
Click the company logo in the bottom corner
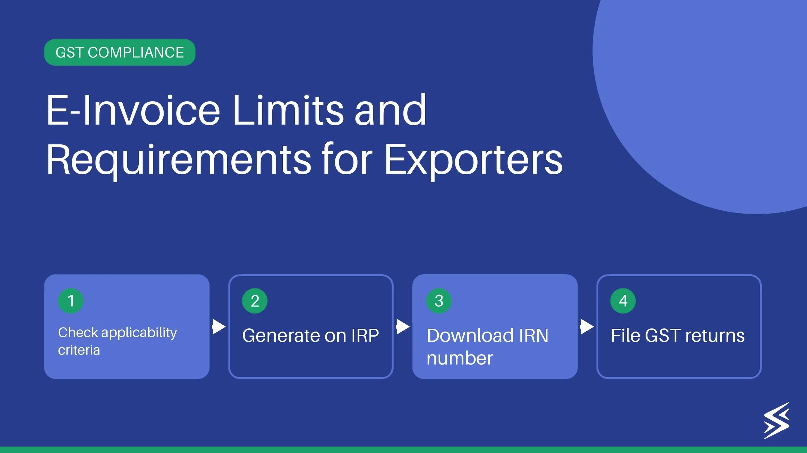(777, 421)
